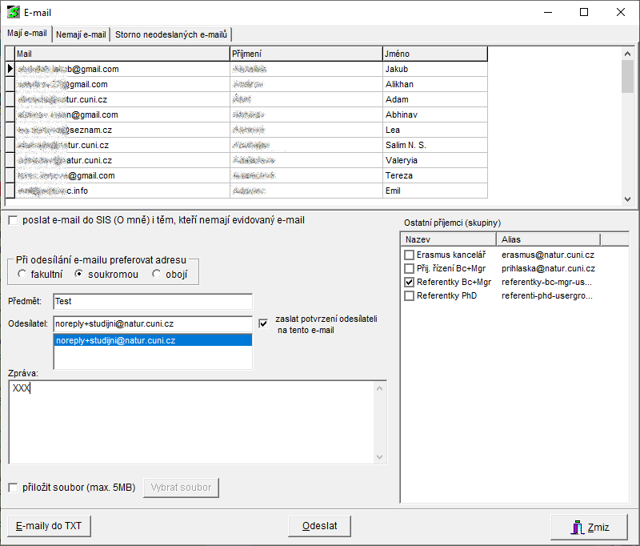Click the row indicator arrow beside Jakub

(10, 69)
